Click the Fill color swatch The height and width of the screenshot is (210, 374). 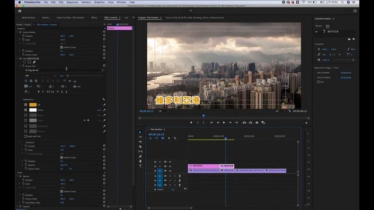[x=33, y=105]
